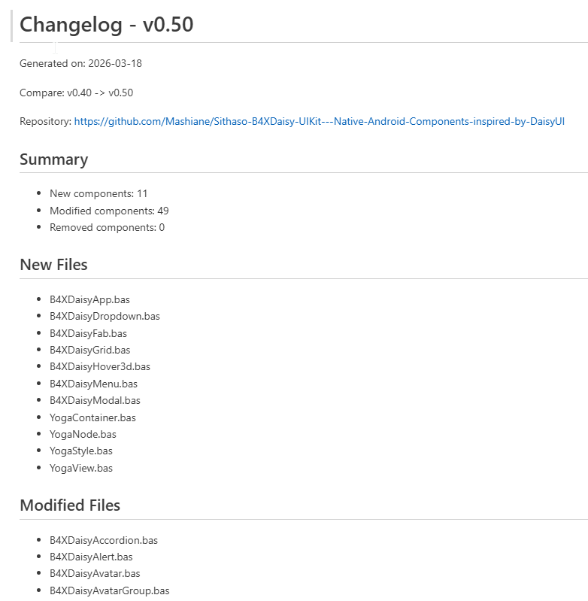The width and height of the screenshot is (588, 601).
Task: Click the YogaContainer.bas list entry
Action: point(92,417)
